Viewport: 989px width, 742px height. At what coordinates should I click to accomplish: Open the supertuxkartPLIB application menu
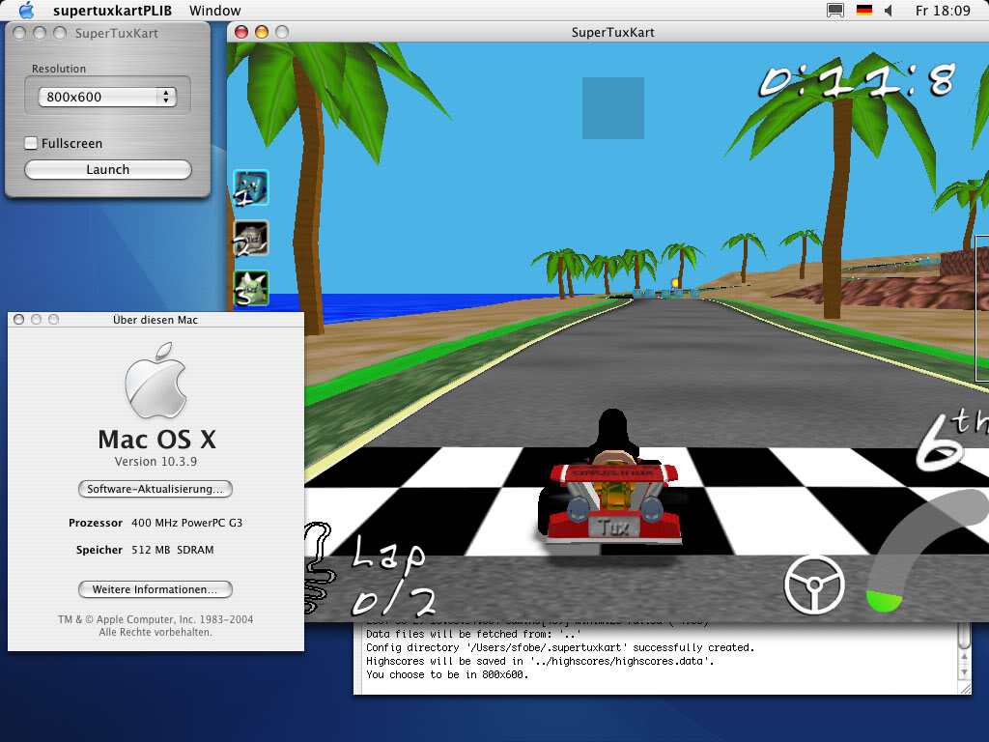pos(112,11)
